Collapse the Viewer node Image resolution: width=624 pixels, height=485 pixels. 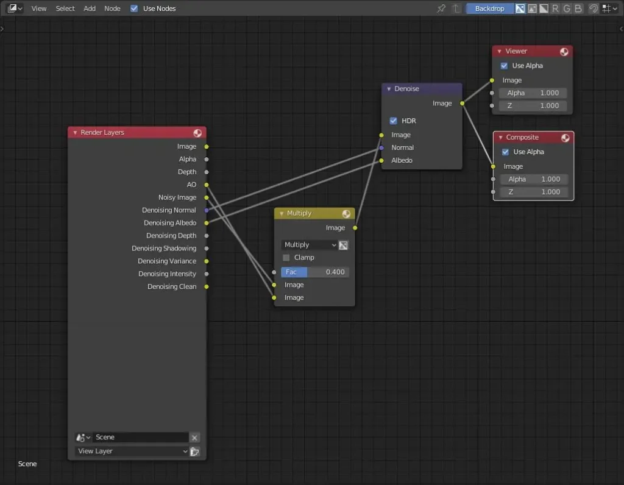(500, 51)
